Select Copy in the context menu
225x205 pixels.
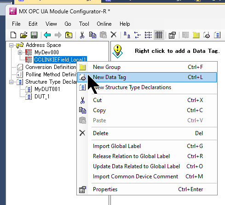[x=147, y=110]
